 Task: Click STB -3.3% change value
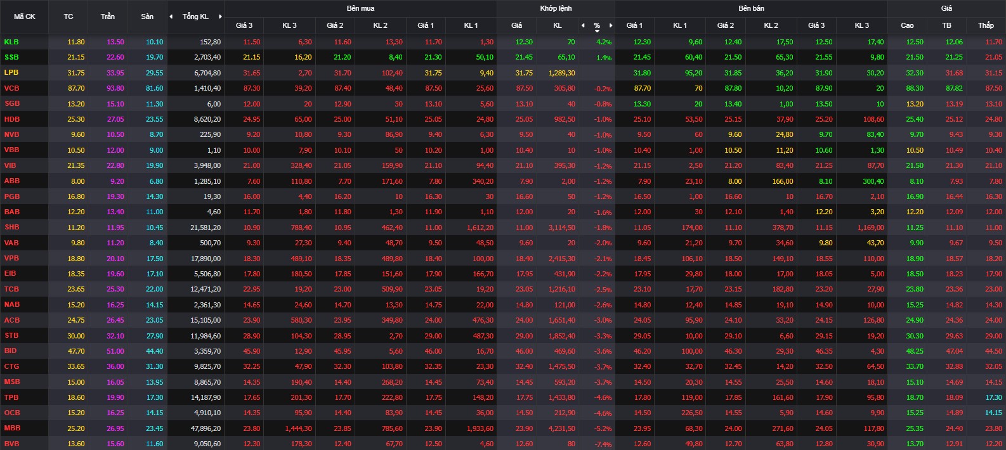[x=603, y=337]
